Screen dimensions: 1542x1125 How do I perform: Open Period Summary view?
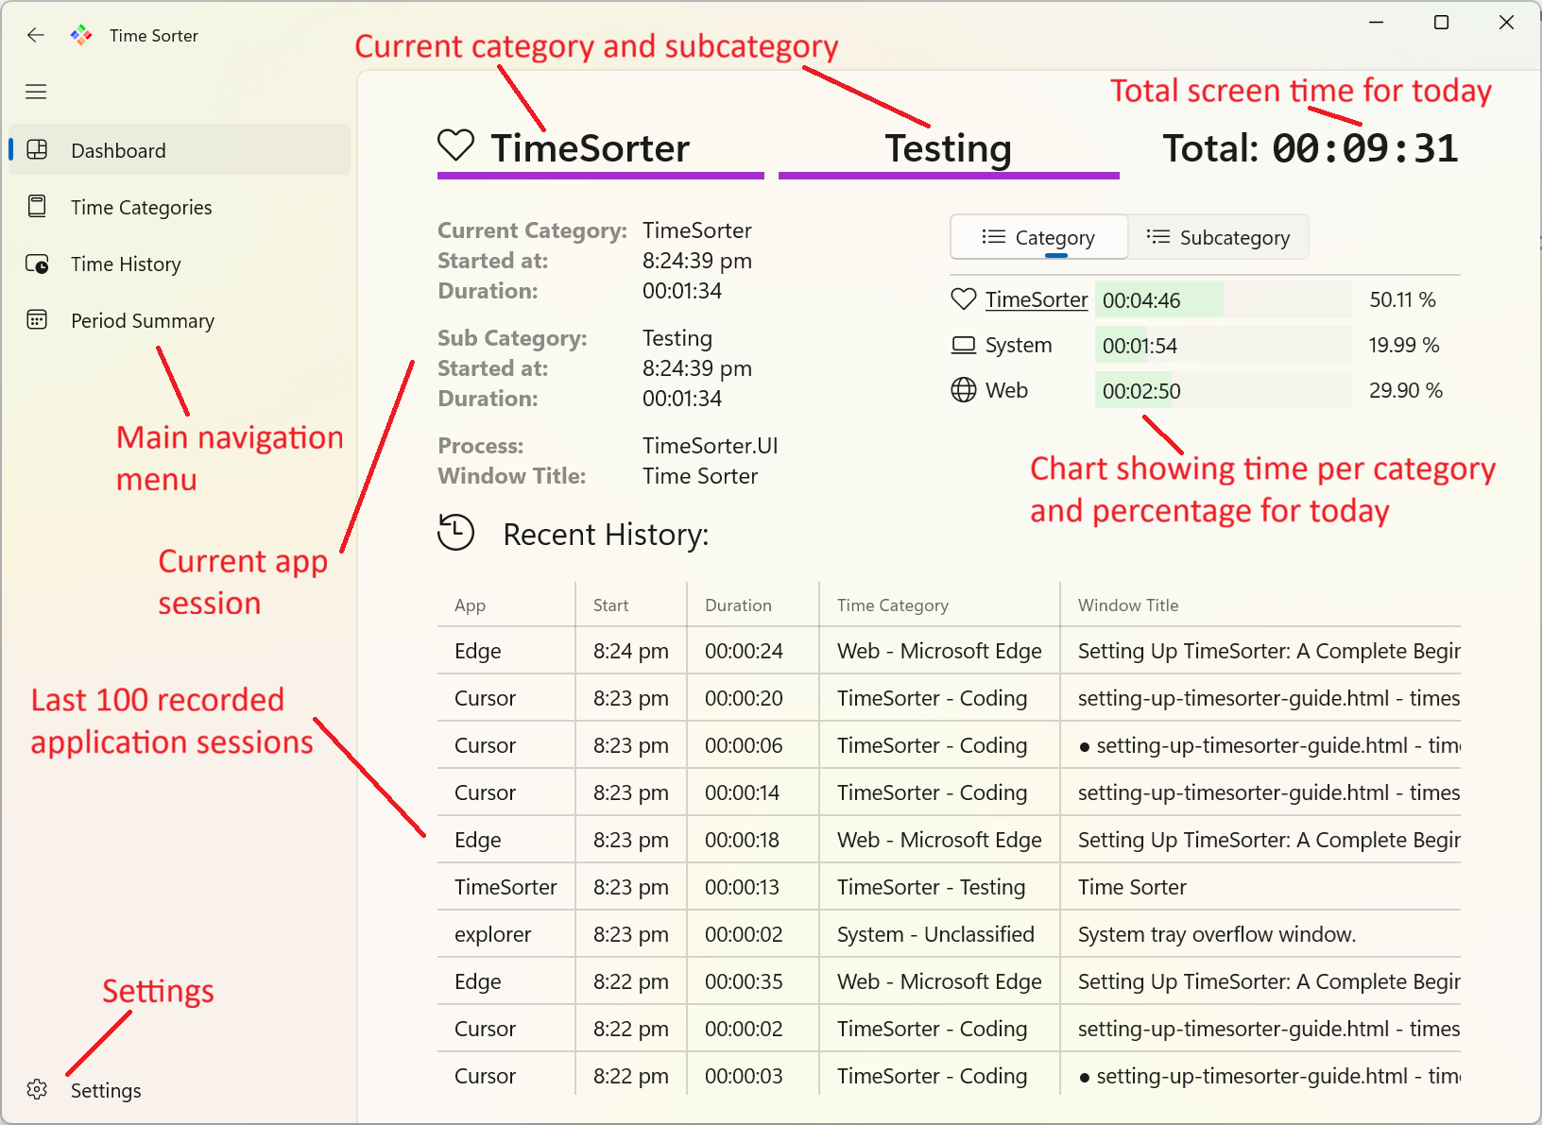tap(143, 320)
